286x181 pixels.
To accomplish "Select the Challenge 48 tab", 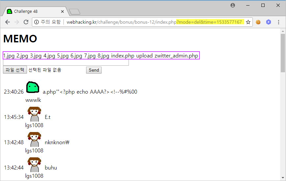I will coord(33,11).
